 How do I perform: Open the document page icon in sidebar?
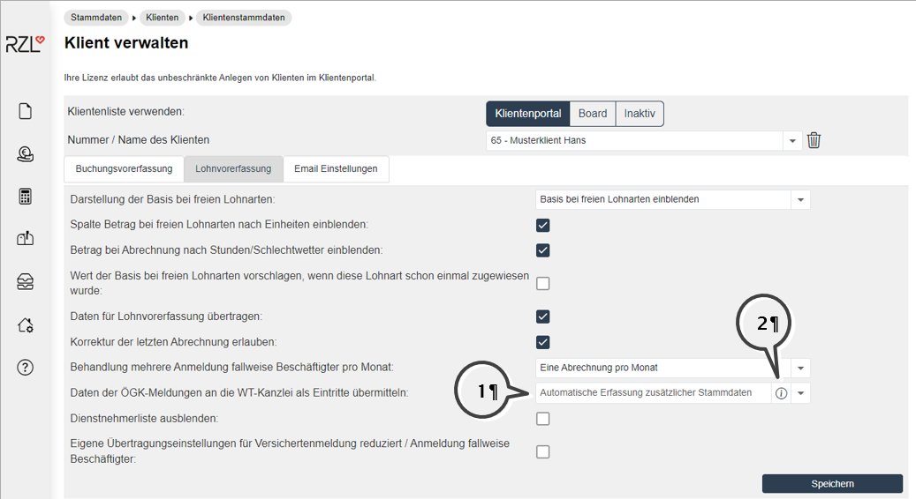[26, 111]
